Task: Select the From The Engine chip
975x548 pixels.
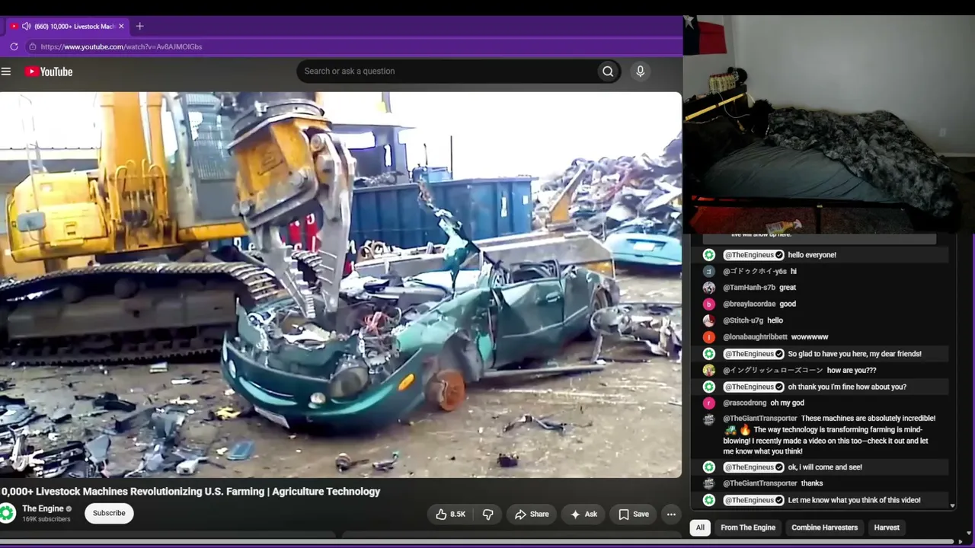Action: tap(748, 527)
